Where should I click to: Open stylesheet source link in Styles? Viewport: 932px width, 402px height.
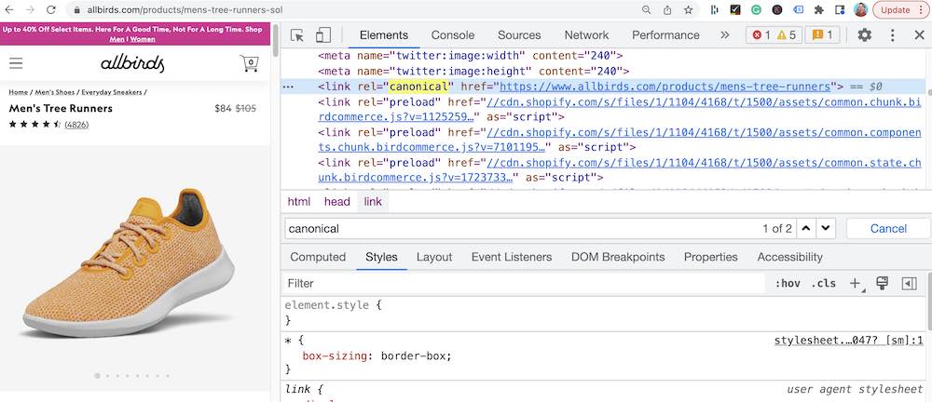(849, 341)
